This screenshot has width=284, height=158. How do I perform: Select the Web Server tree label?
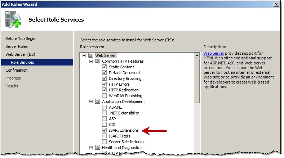[x=105, y=55]
